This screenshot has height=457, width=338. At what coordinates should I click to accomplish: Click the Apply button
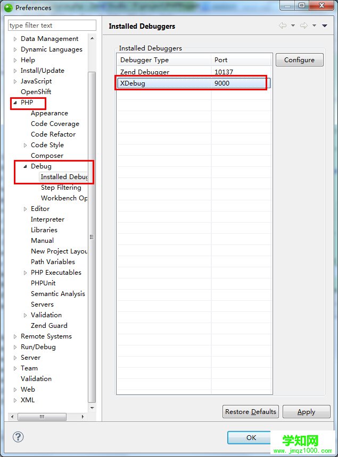click(x=306, y=411)
